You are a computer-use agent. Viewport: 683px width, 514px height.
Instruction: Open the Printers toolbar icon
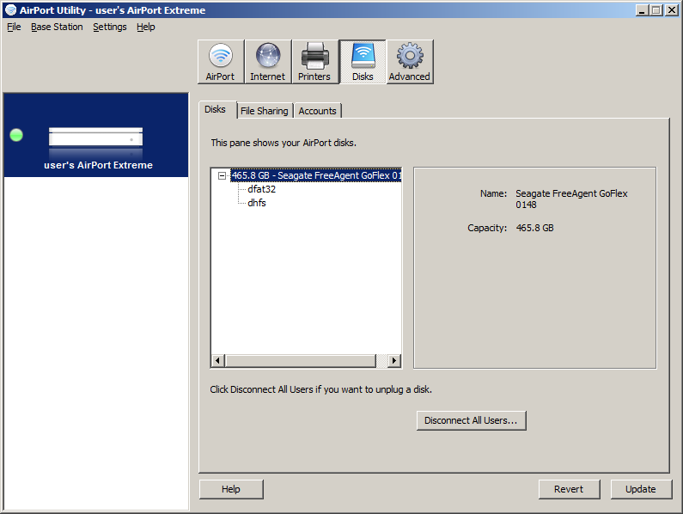[315, 62]
